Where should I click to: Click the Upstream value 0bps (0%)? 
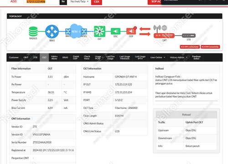pyautogui.click(x=191, y=130)
